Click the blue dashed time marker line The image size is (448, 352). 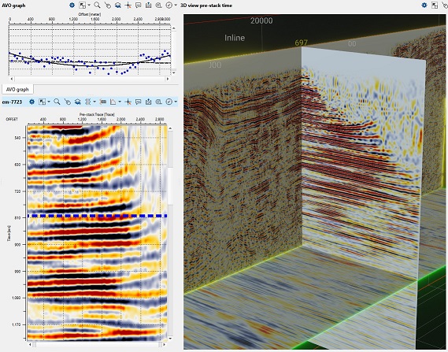click(x=97, y=216)
